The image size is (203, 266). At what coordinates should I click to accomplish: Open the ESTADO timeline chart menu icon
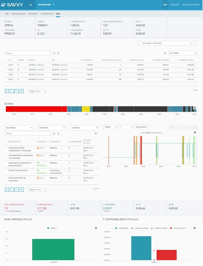[x=195, y=108]
